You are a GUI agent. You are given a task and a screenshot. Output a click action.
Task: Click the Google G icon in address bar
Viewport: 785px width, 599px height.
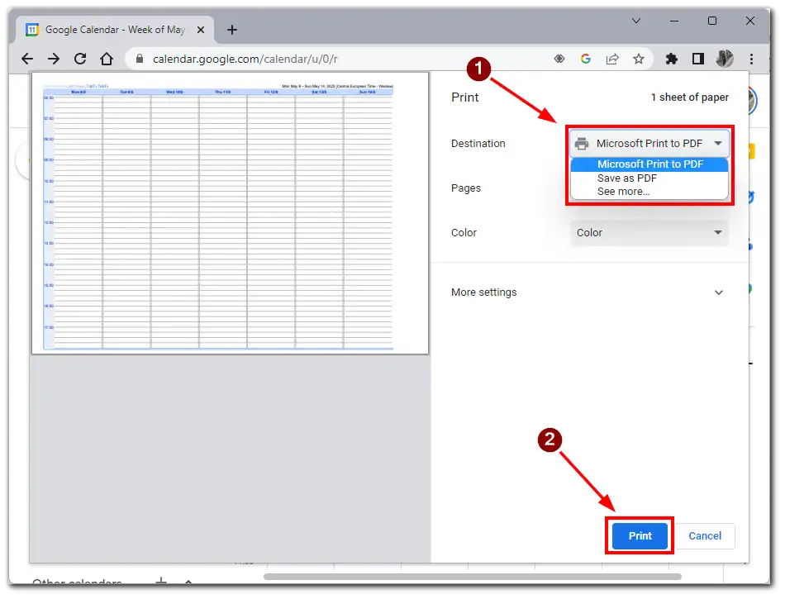tap(586, 59)
